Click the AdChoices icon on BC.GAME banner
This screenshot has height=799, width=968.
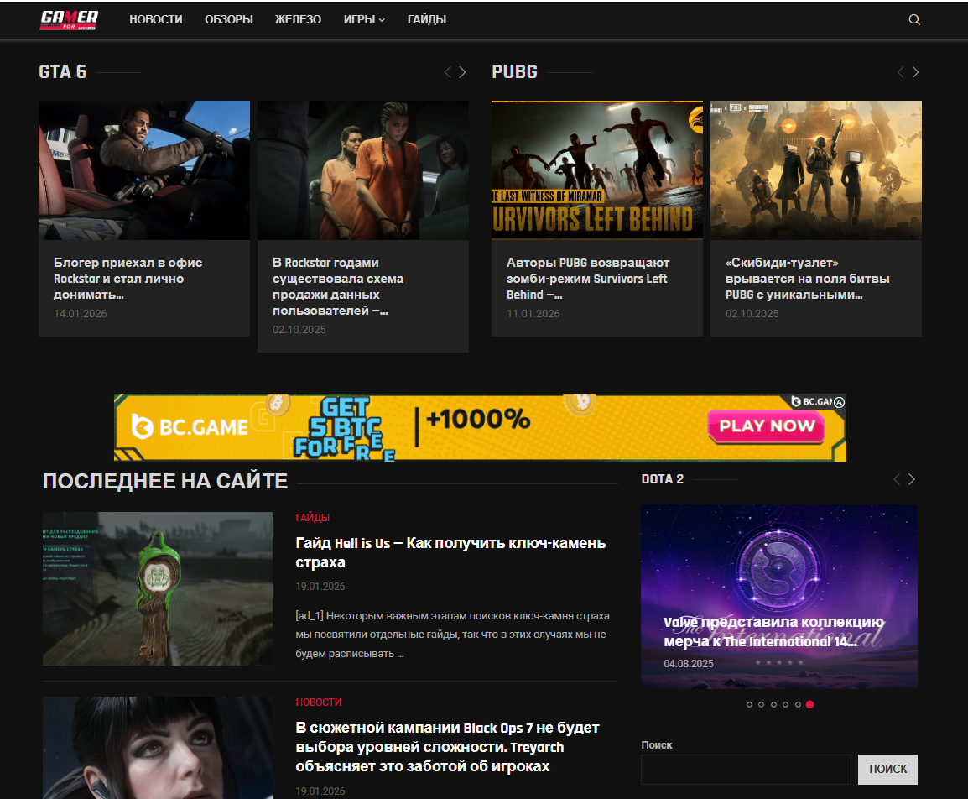(x=839, y=402)
